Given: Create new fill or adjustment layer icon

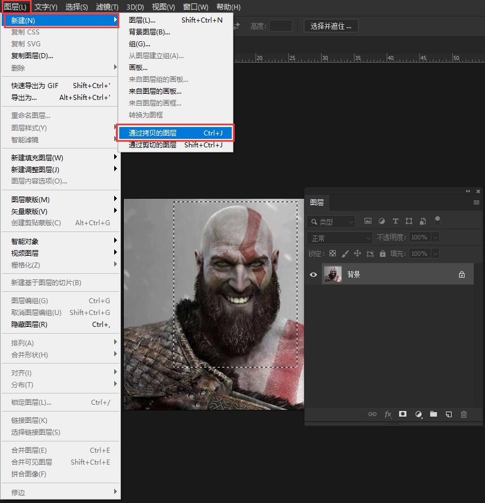Looking at the screenshot, I should 418,414.
